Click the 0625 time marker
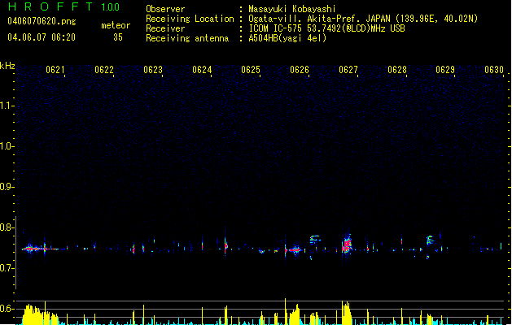This screenshot has width=512, height=325. coord(251,70)
